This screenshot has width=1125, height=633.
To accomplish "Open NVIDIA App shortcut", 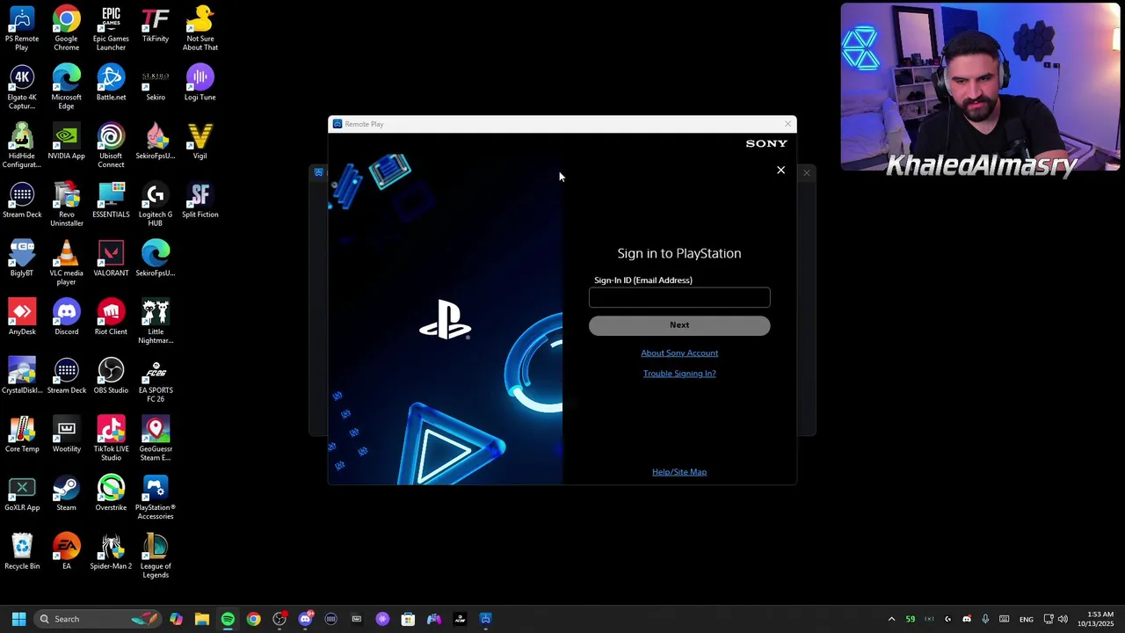I will (66, 142).
